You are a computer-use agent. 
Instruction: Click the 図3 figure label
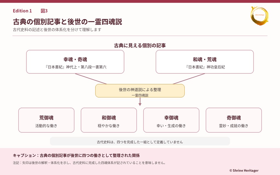click(44, 11)
